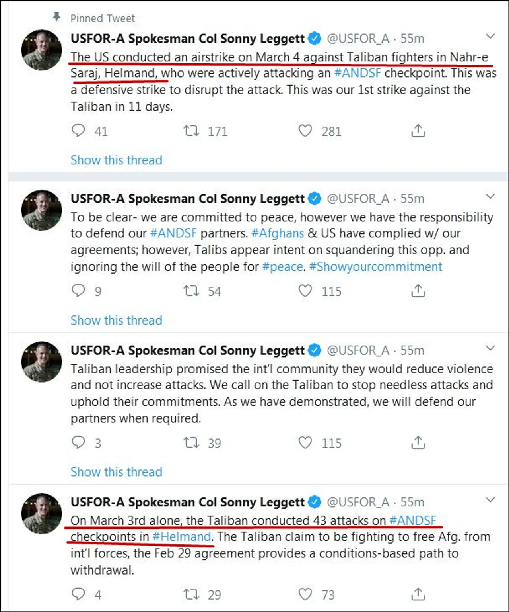Image resolution: width=509 pixels, height=612 pixels.
Task: Like the tweet showing 281 likes
Action: click(x=305, y=131)
